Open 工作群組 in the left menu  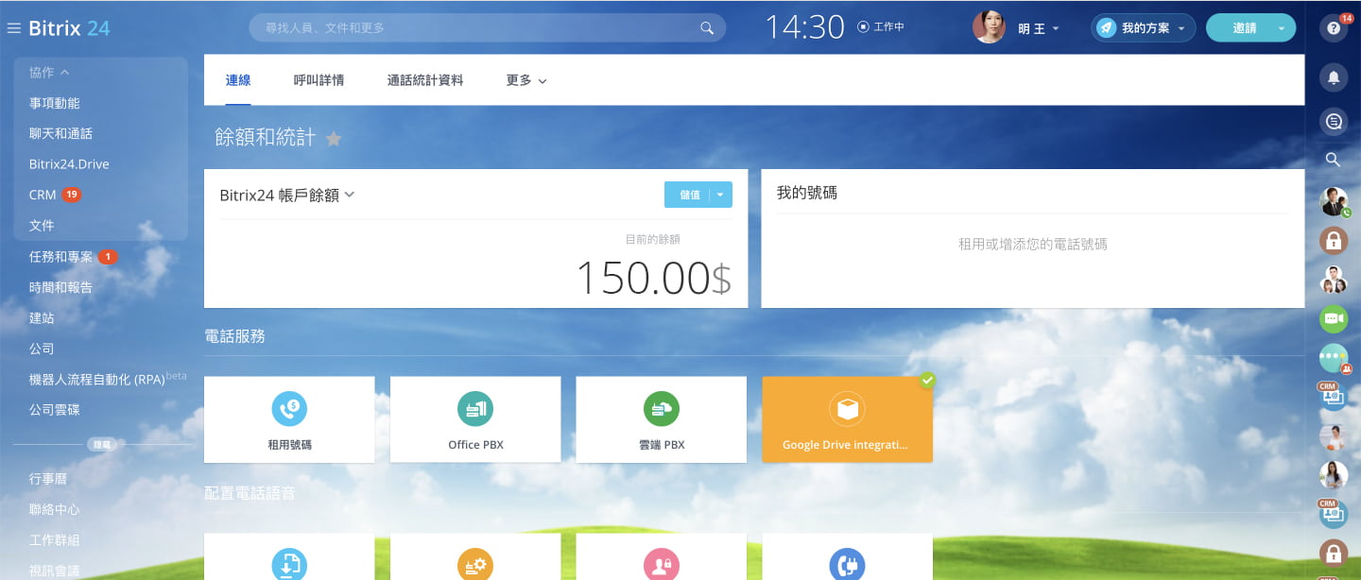[54, 540]
